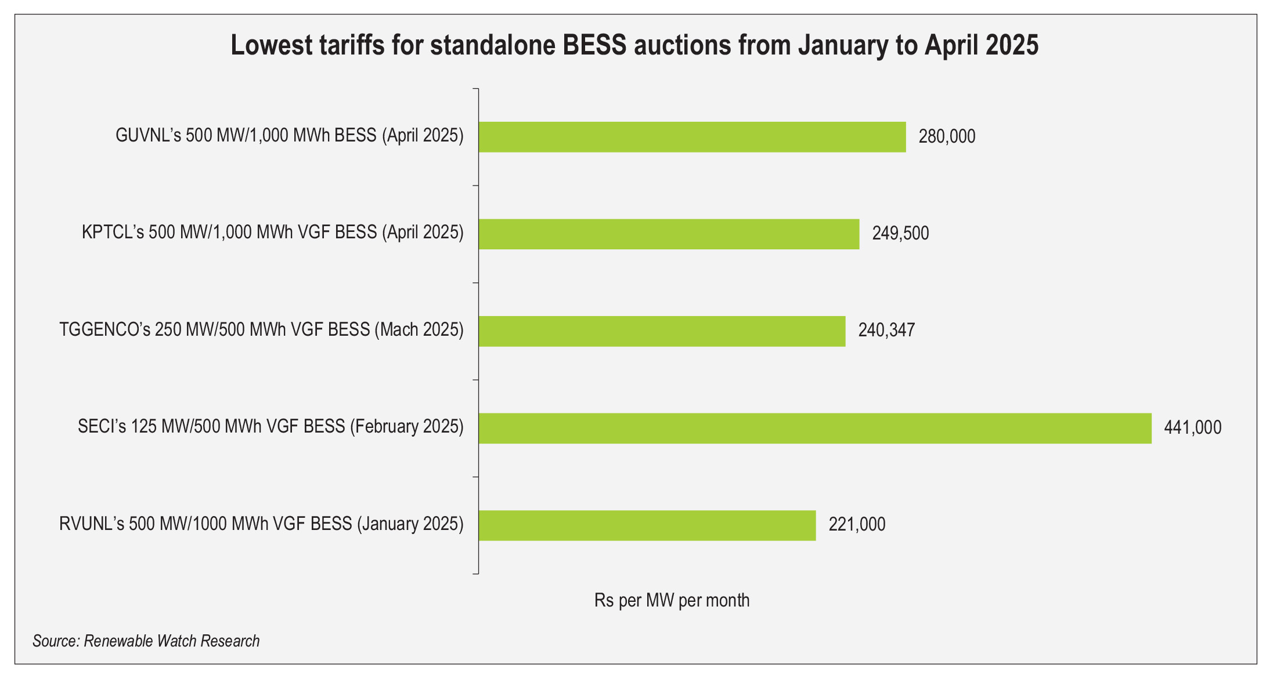Select the GUVNL April 2025 bar

click(x=692, y=137)
